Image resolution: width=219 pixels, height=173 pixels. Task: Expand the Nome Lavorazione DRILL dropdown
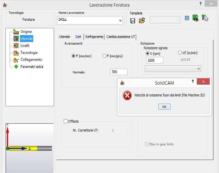[x=120, y=20]
